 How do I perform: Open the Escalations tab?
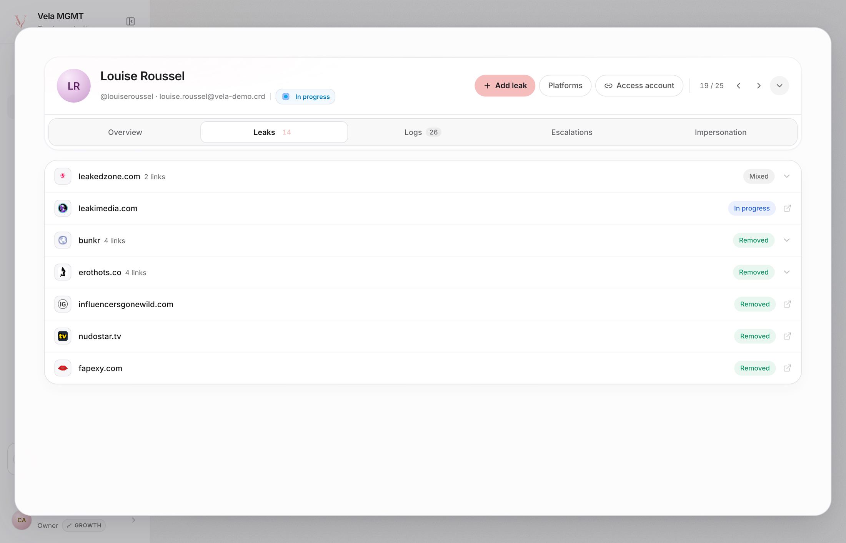572,132
